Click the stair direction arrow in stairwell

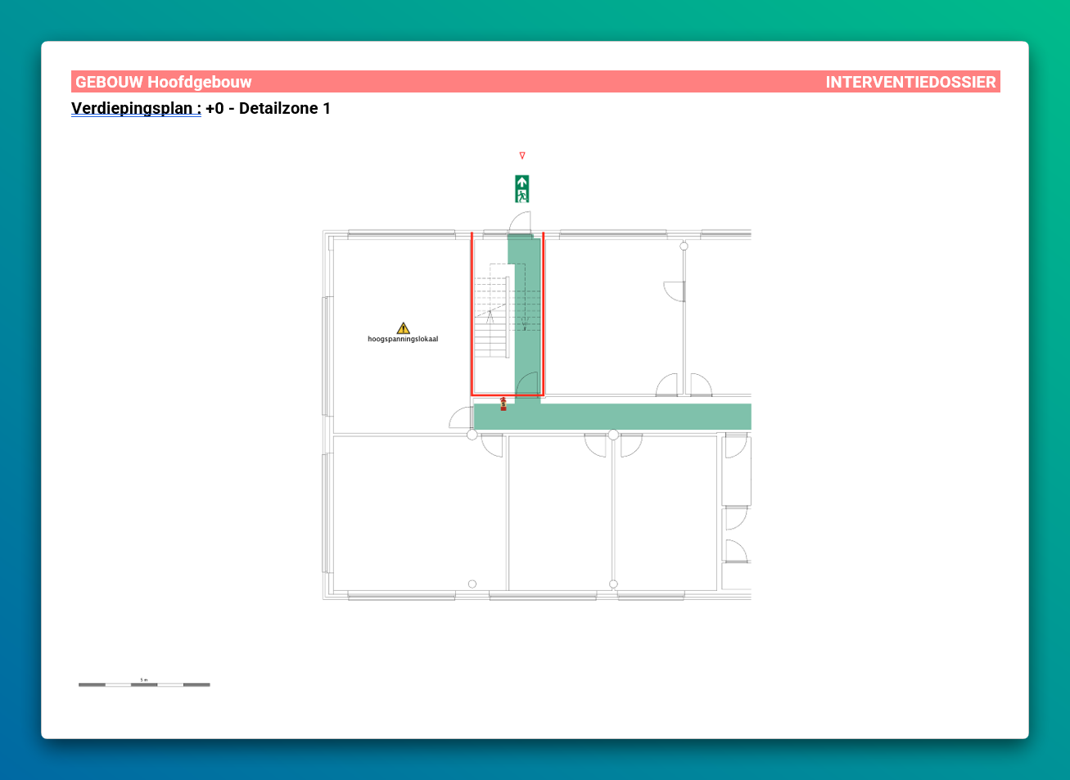pyautogui.click(x=490, y=314)
